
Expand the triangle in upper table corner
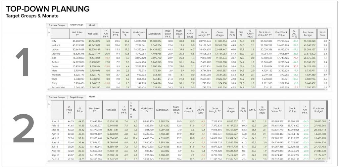tap(49, 32)
